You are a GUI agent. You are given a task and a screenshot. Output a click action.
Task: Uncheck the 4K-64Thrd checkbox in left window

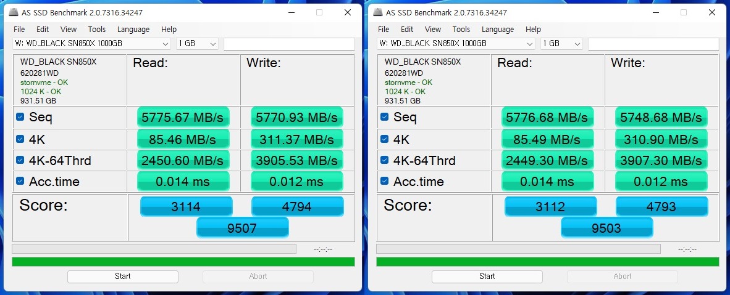point(20,160)
